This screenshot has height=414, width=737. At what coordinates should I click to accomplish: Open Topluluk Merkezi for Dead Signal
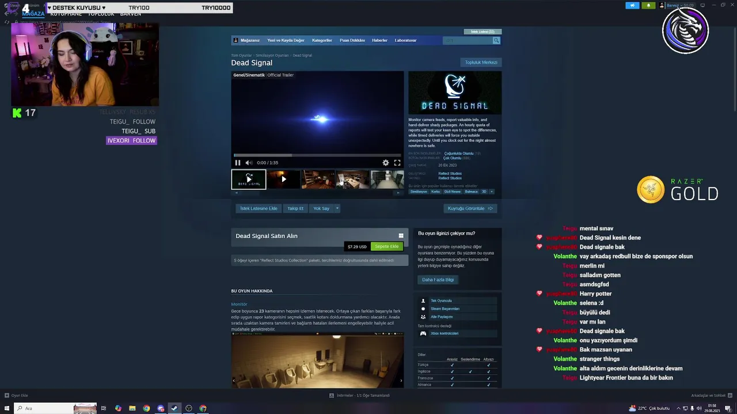point(481,62)
